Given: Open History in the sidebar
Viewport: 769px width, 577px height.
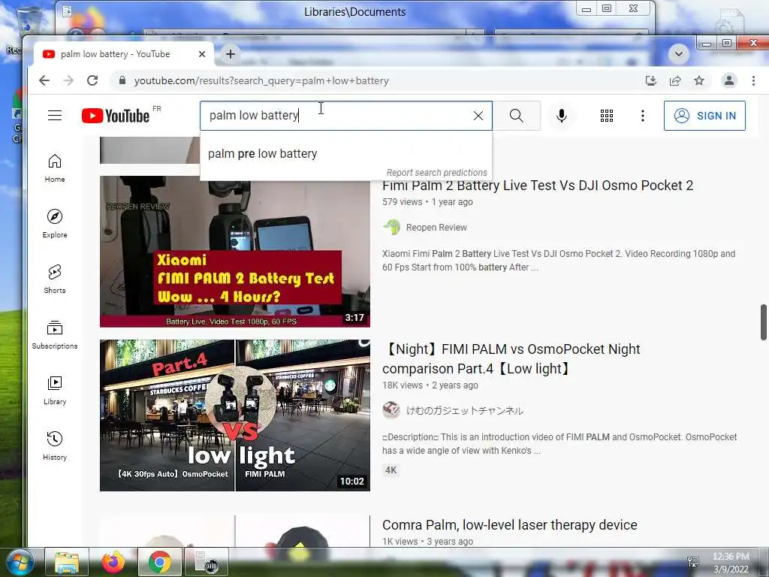Looking at the screenshot, I should tap(54, 446).
